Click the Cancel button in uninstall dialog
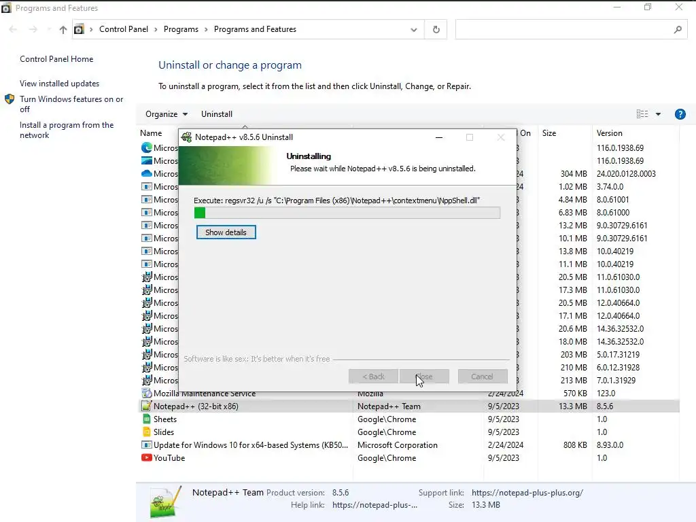 tap(482, 377)
